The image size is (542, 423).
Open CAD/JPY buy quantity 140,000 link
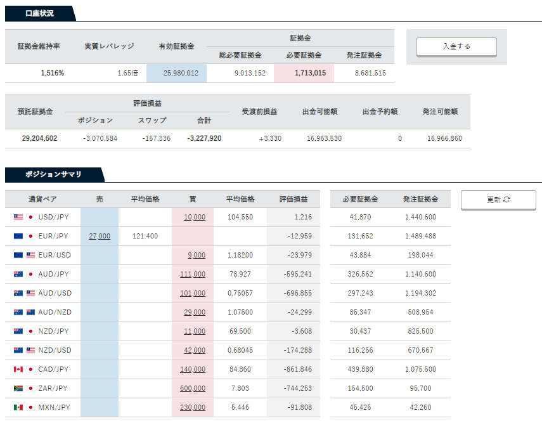(x=193, y=369)
